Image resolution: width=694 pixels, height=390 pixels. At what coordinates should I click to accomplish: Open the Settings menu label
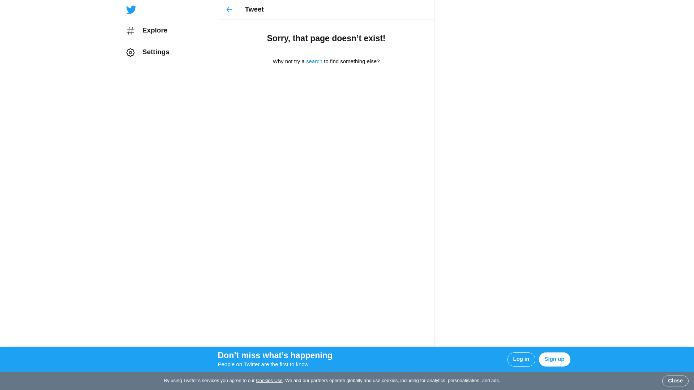tap(155, 52)
